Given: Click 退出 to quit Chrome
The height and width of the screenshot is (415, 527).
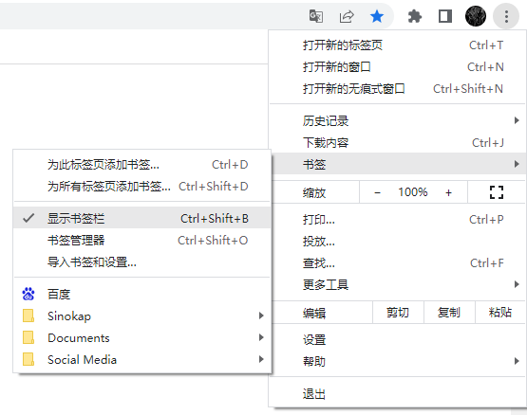Looking at the screenshot, I should (397, 393).
